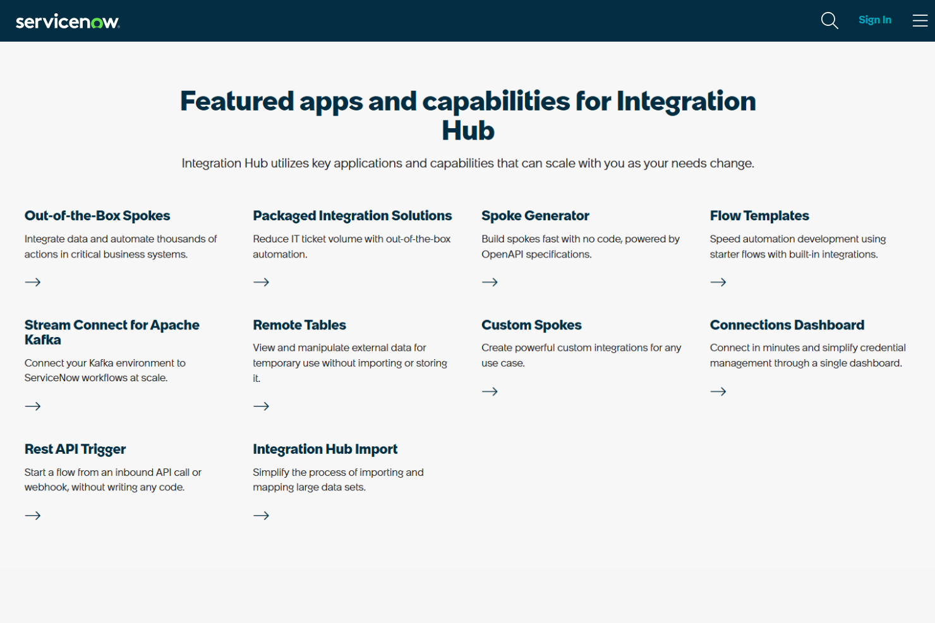
Task: Click the arrow under Out-of-the-Box Spokes
Action: tap(33, 282)
